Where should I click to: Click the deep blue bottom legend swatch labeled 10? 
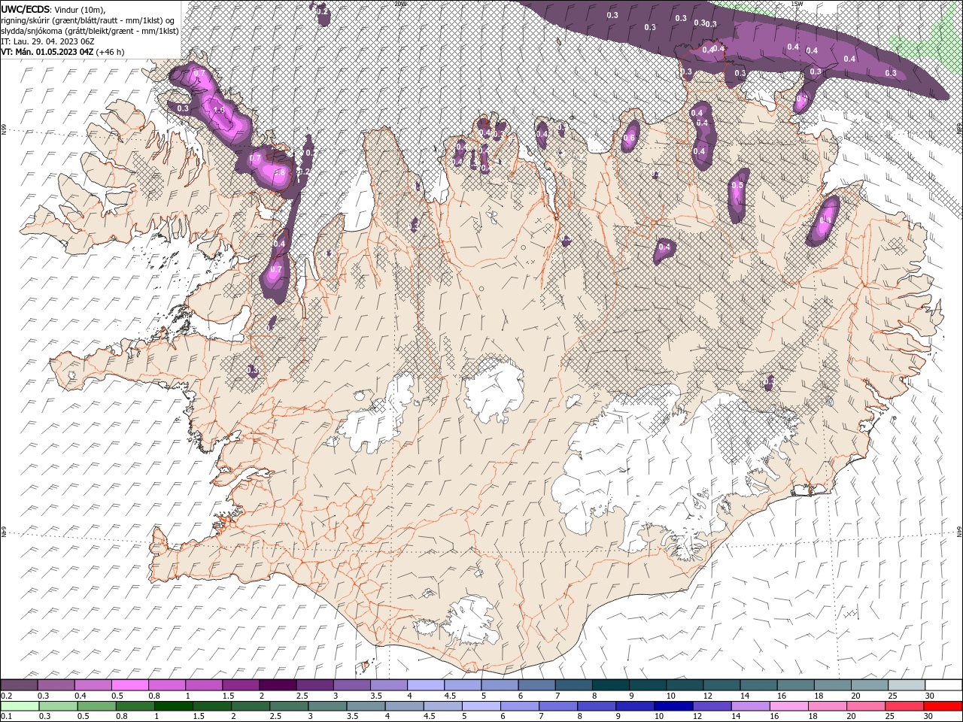click(x=673, y=706)
